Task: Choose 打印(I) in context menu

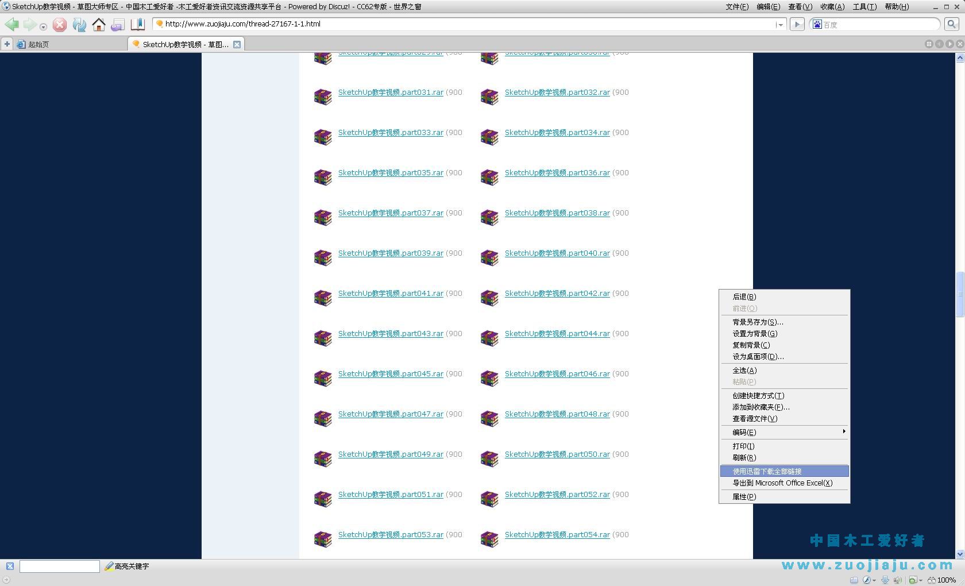Action: (784, 446)
